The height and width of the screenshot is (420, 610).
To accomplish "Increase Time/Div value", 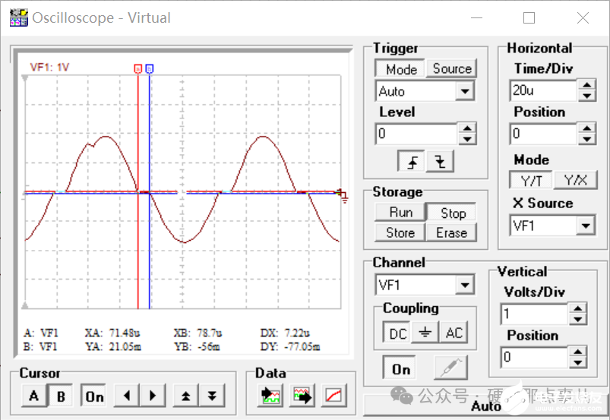I will [587, 85].
